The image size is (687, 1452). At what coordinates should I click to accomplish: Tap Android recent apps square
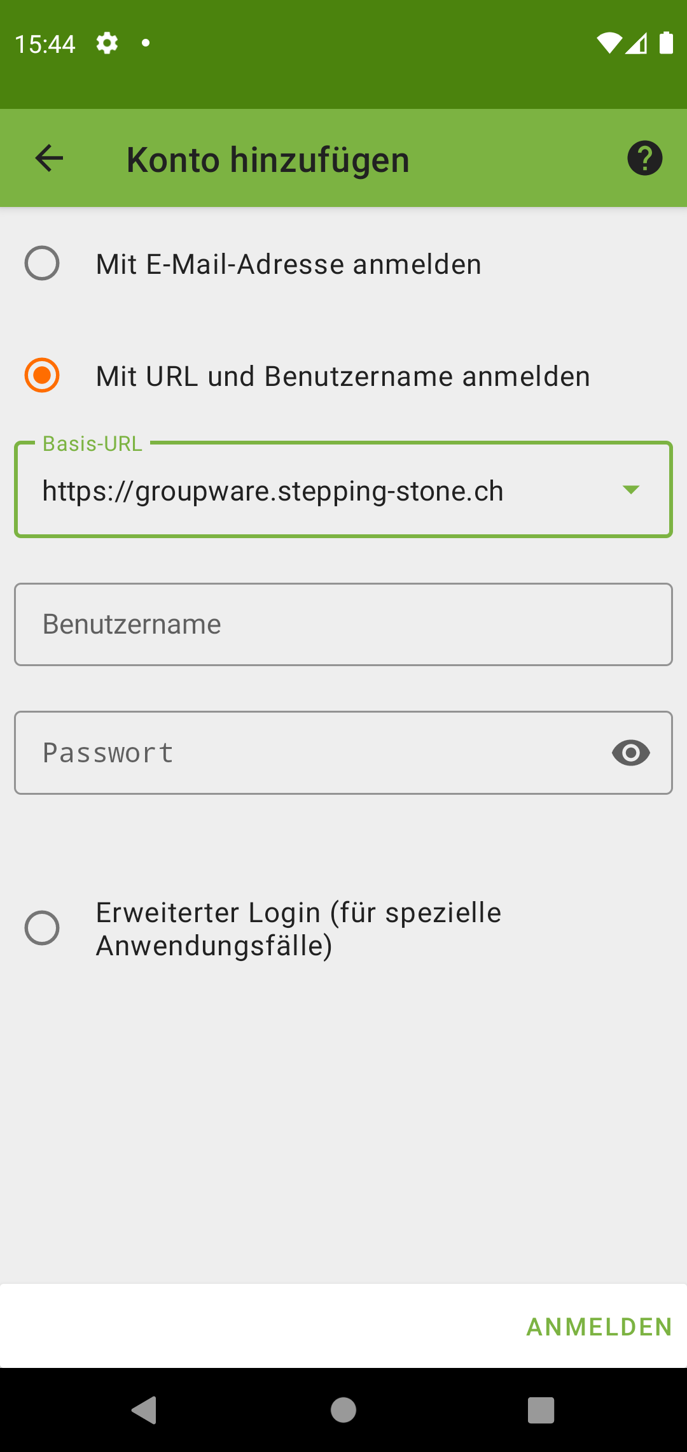[541, 1410]
